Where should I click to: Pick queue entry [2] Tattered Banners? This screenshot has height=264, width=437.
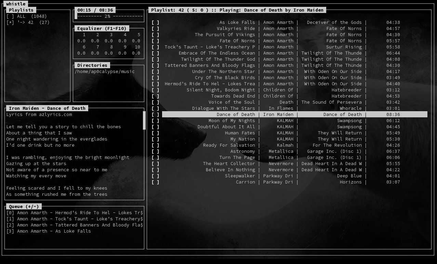(x=75, y=225)
